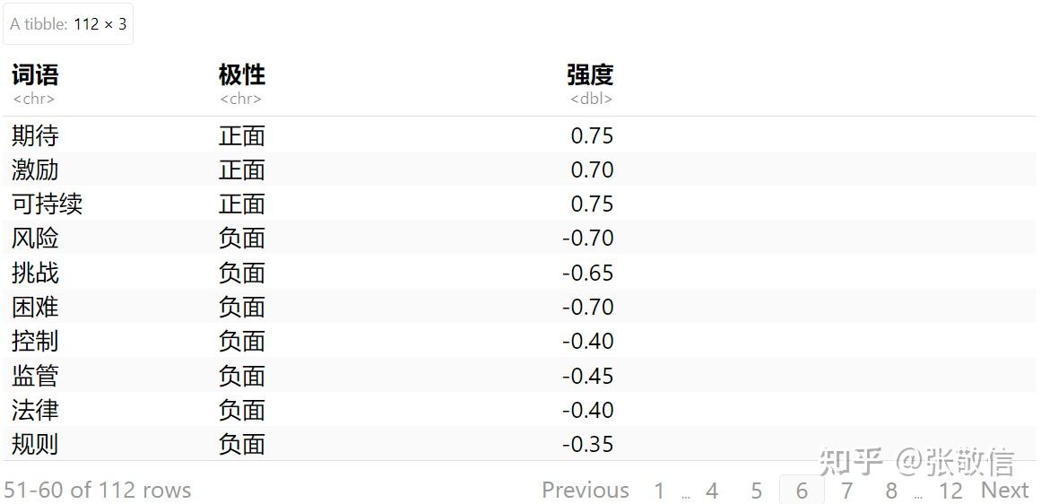
Task: Open page 4 of the table
Action: tap(712, 491)
